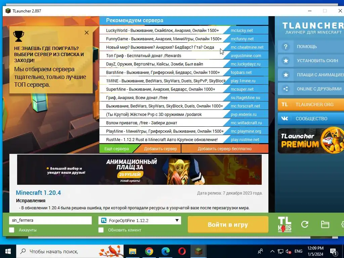Click the animated cape advertisement banner
This screenshot has width=344, height=258.
[x=139, y=170]
